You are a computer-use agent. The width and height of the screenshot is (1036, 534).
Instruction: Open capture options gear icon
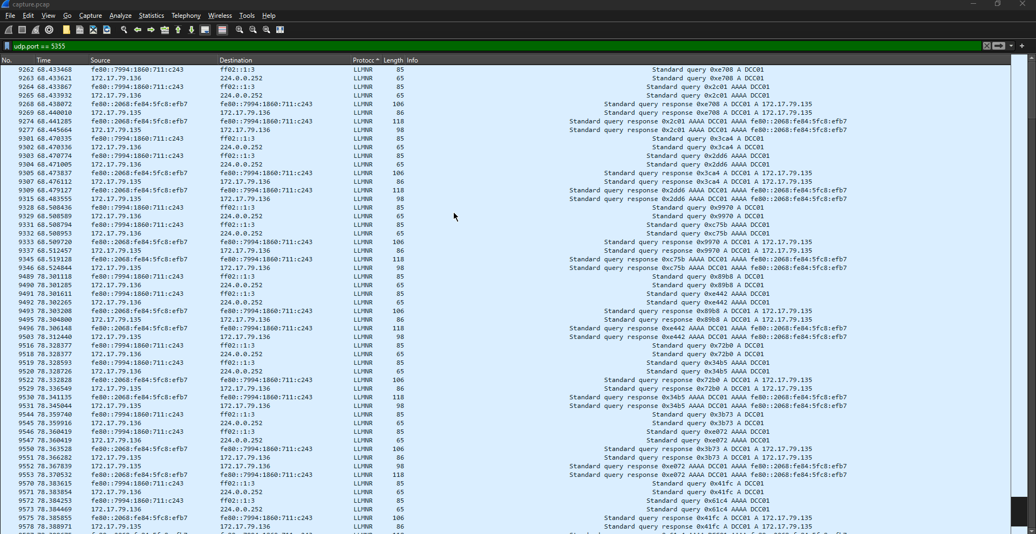[x=49, y=30]
